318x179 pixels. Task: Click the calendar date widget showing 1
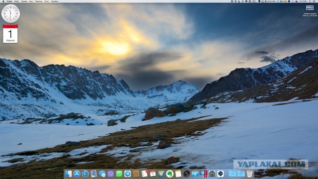coord(10,33)
